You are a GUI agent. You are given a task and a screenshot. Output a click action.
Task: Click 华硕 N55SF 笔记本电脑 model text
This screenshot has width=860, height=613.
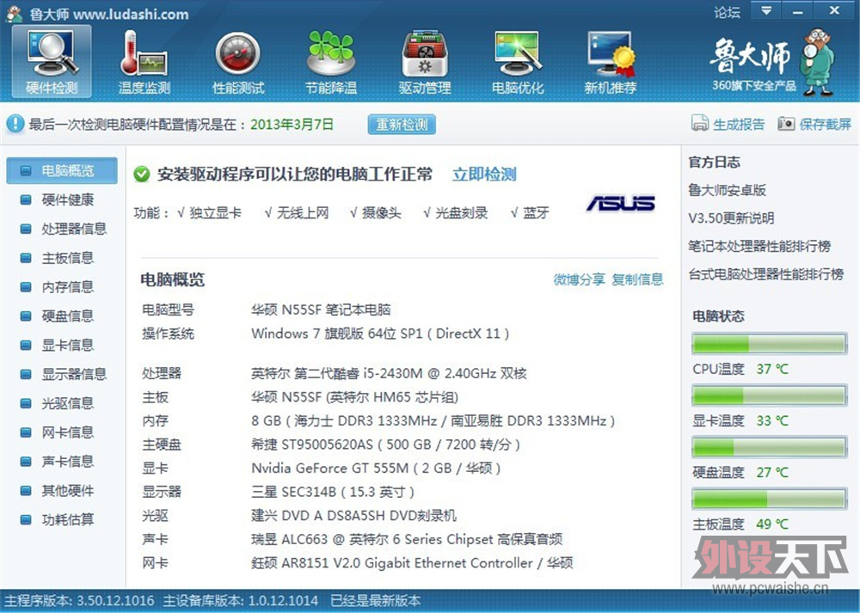tap(321, 310)
